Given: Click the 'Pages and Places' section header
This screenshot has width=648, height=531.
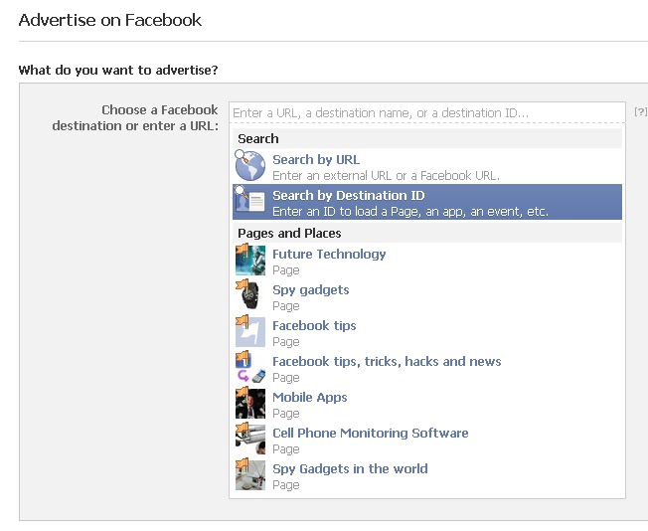Looking at the screenshot, I should tap(427, 234).
